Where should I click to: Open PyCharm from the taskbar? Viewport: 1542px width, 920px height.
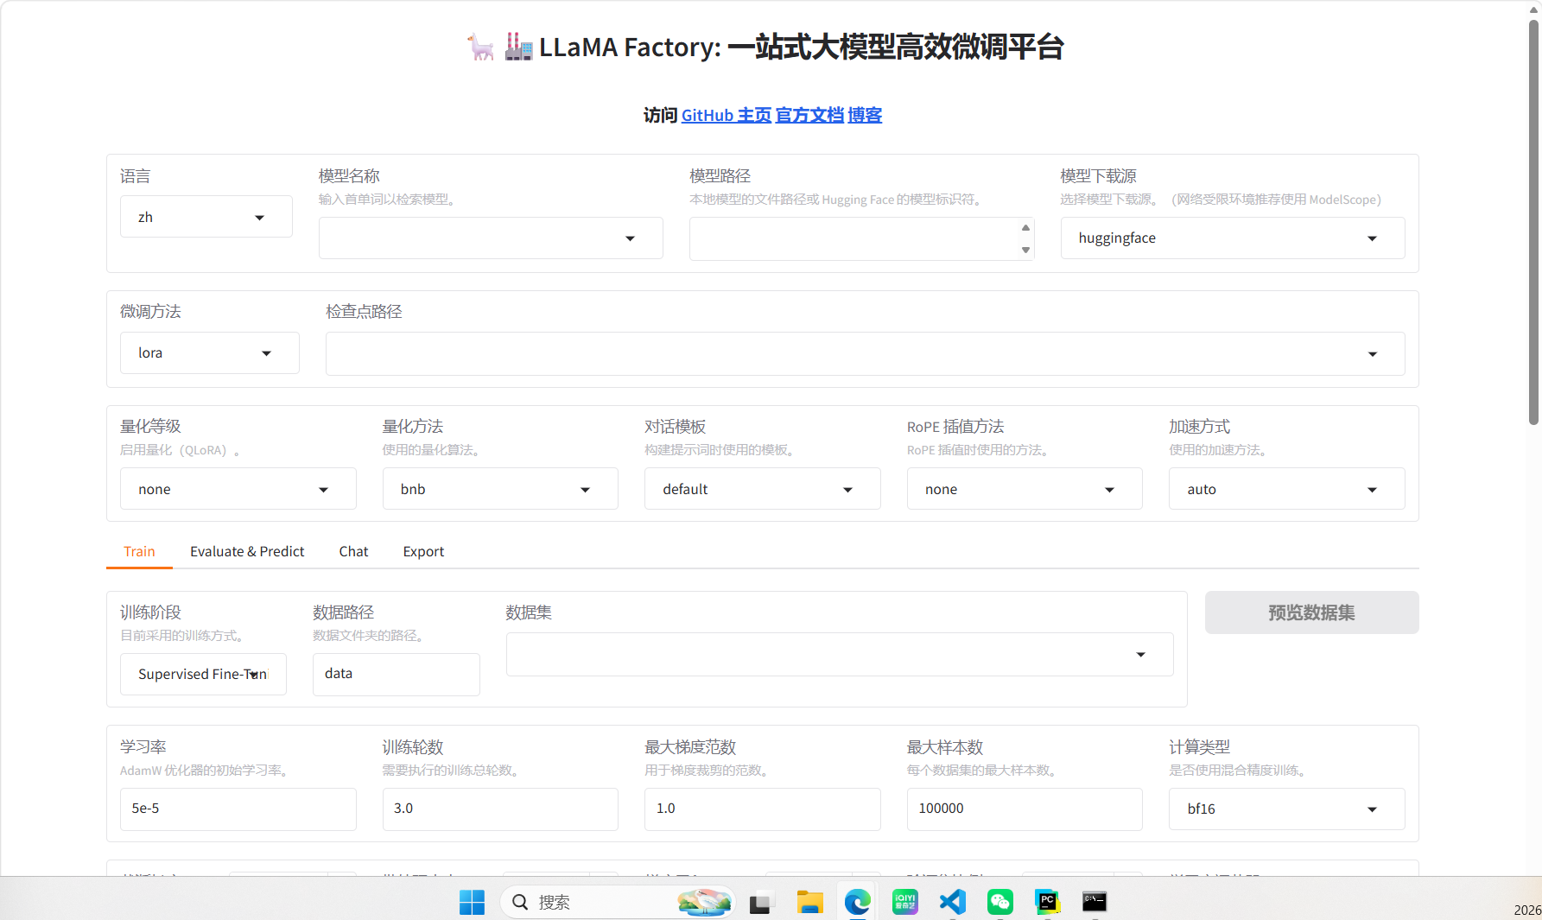(1047, 902)
